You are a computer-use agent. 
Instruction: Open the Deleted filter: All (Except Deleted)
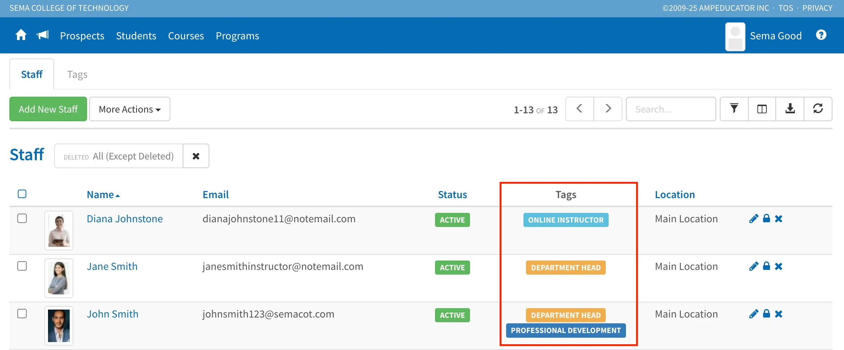click(x=119, y=156)
